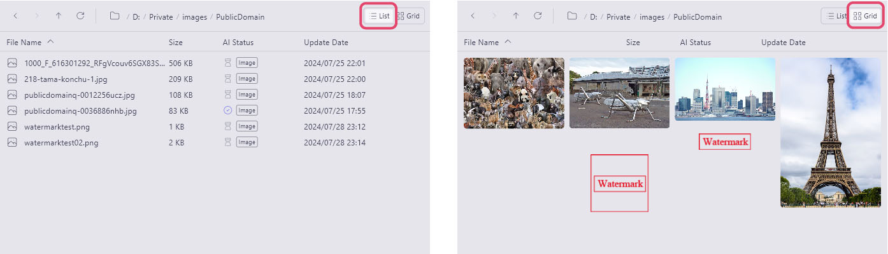The image size is (888, 254).
Task: Click the image file icon beside watermarktest02.png
Action: click(12, 142)
